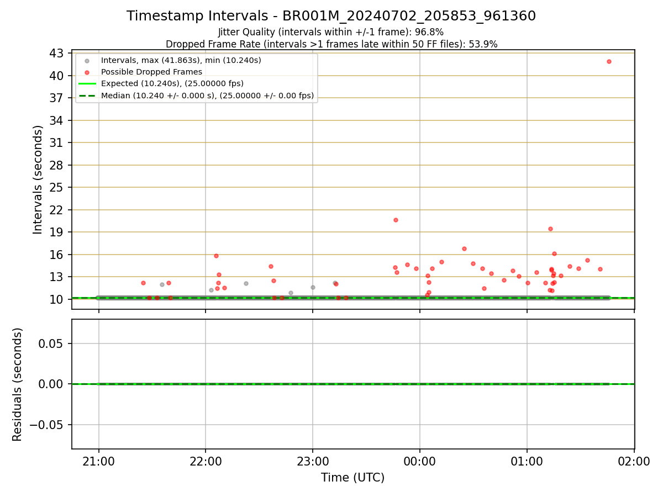
Task: Click the solid green line sample in the legend
Action: 87,83
